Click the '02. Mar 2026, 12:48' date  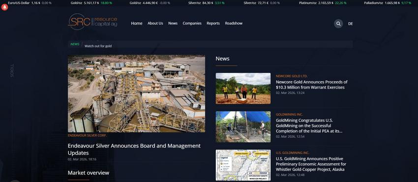coord(290,175)
